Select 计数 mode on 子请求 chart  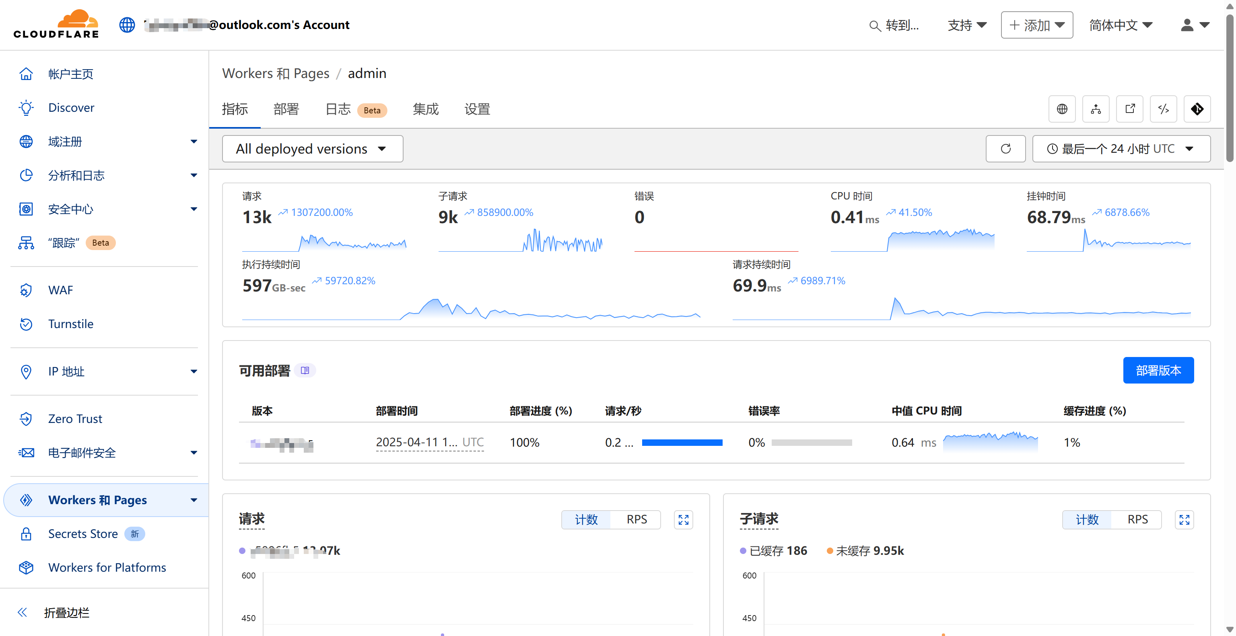tap(1087, 519)
